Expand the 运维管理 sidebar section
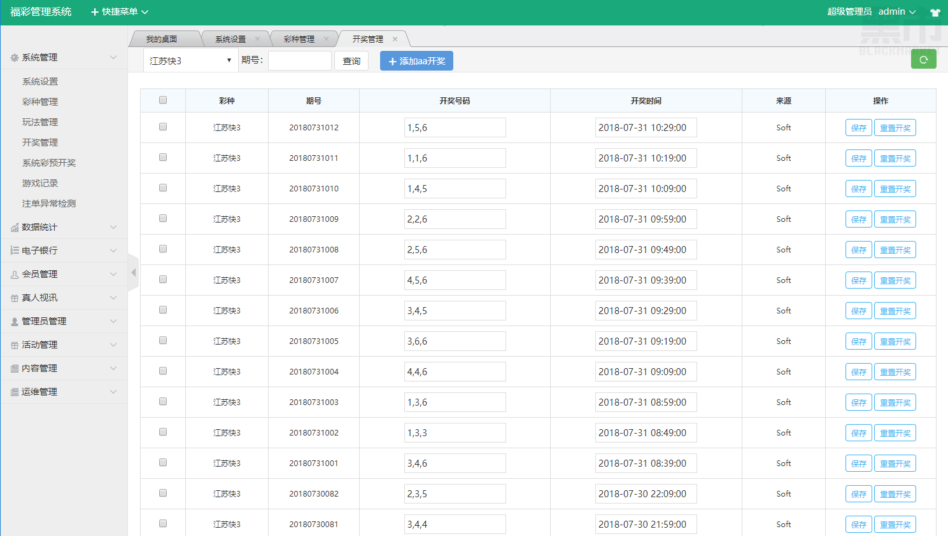This screenshot has width=948, height=536. coord(64,392)
